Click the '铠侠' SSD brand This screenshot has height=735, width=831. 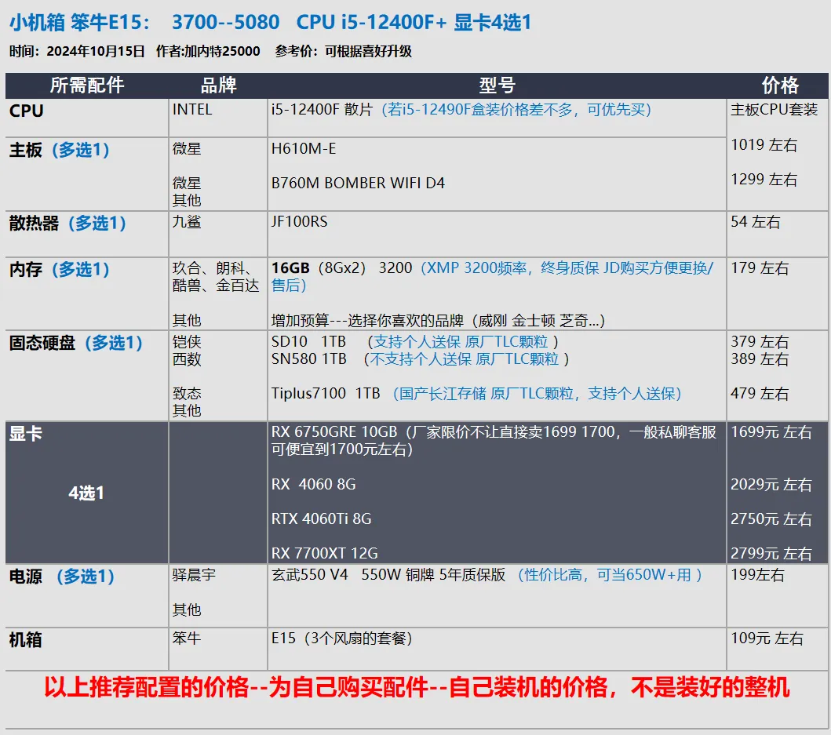pyautogui.click(x=187, y=341)
